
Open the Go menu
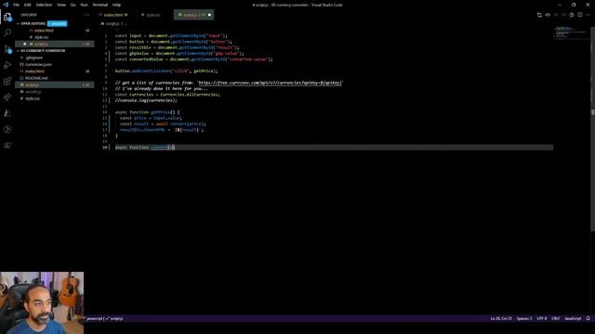(x=73, y=5)
